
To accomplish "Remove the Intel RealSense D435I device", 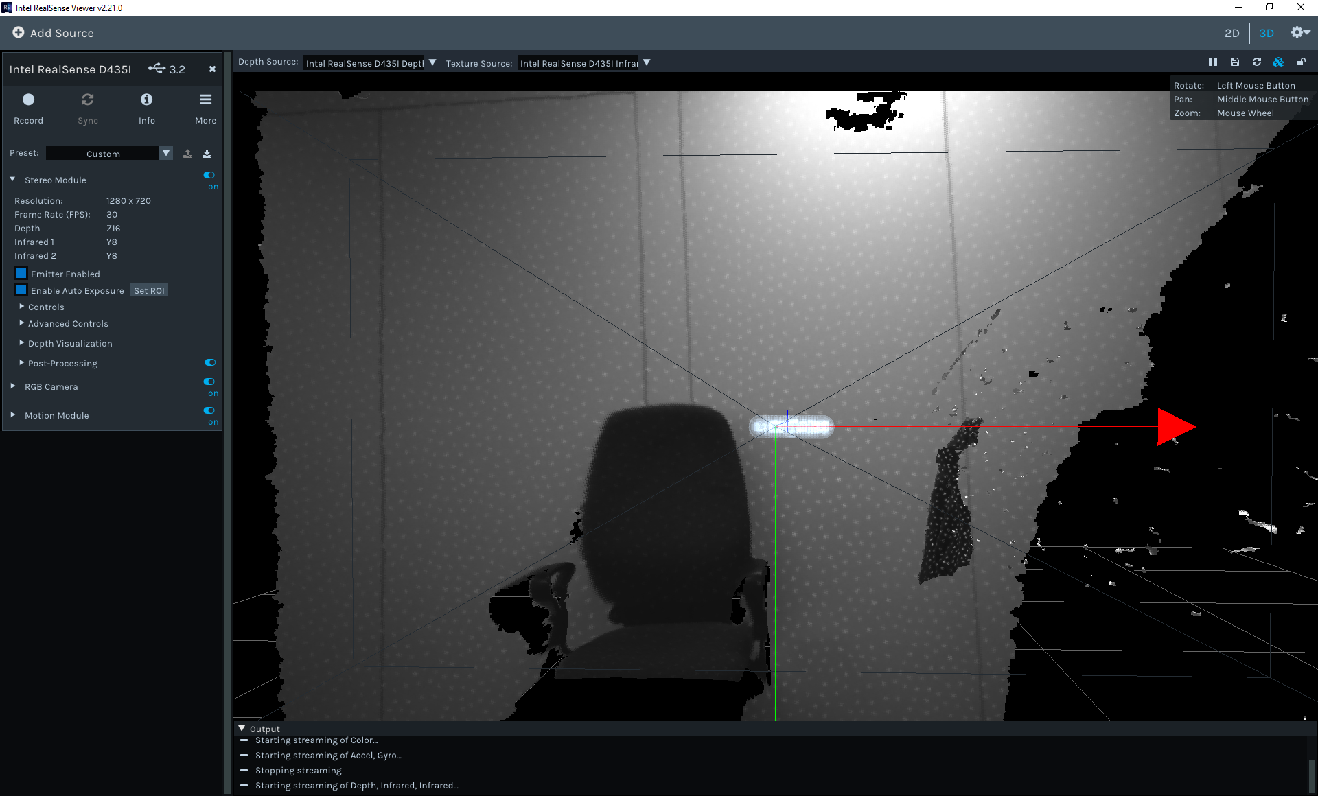I will (x=212, y=69).
